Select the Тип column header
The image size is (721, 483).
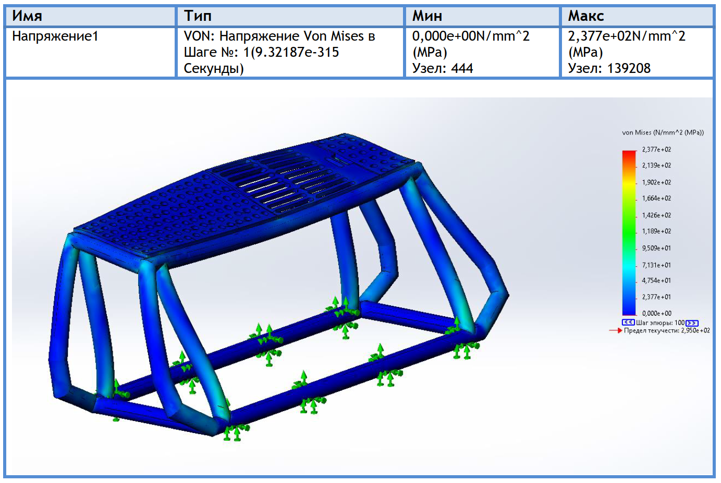point(291,16)
